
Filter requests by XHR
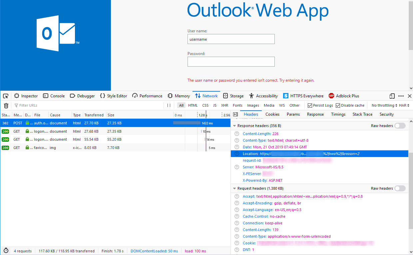225,105
